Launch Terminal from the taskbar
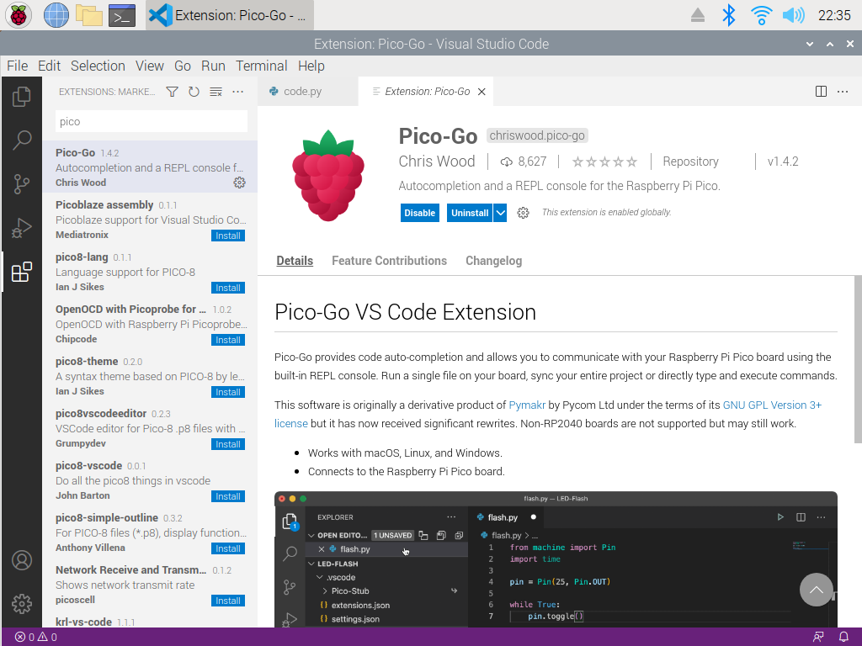Viewport: 862px width, 646px height. coord(122,15)
